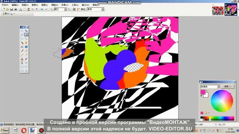This screenshot has width=239, height=134.
Task: Click the pink primary color swatch
Action: 203,92
